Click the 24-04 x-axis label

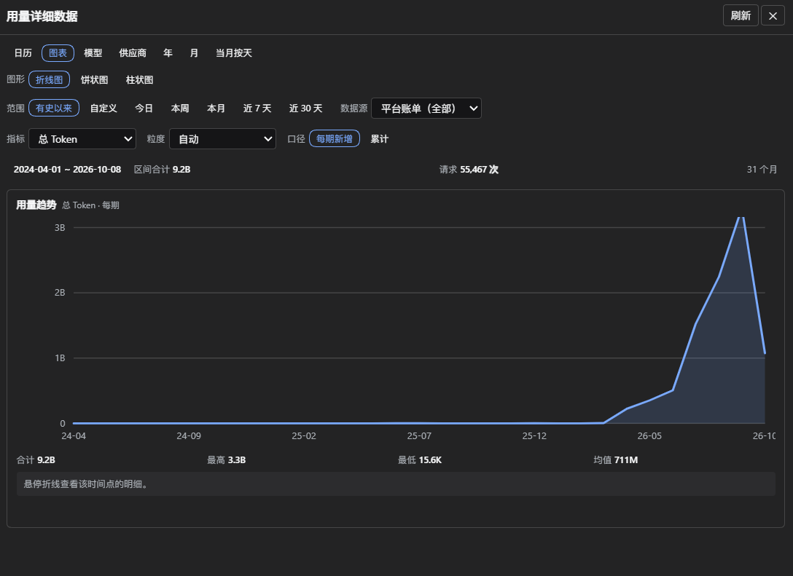[74, 435]
